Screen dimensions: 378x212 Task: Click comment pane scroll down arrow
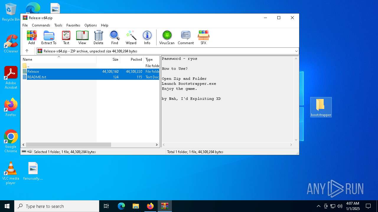pos(296,140)
